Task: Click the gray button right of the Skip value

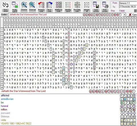Action: tap(136, 11)
